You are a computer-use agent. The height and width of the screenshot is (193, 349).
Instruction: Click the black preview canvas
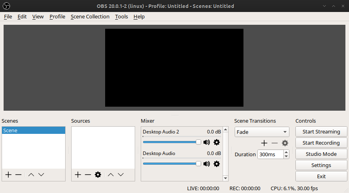(174, 68)
